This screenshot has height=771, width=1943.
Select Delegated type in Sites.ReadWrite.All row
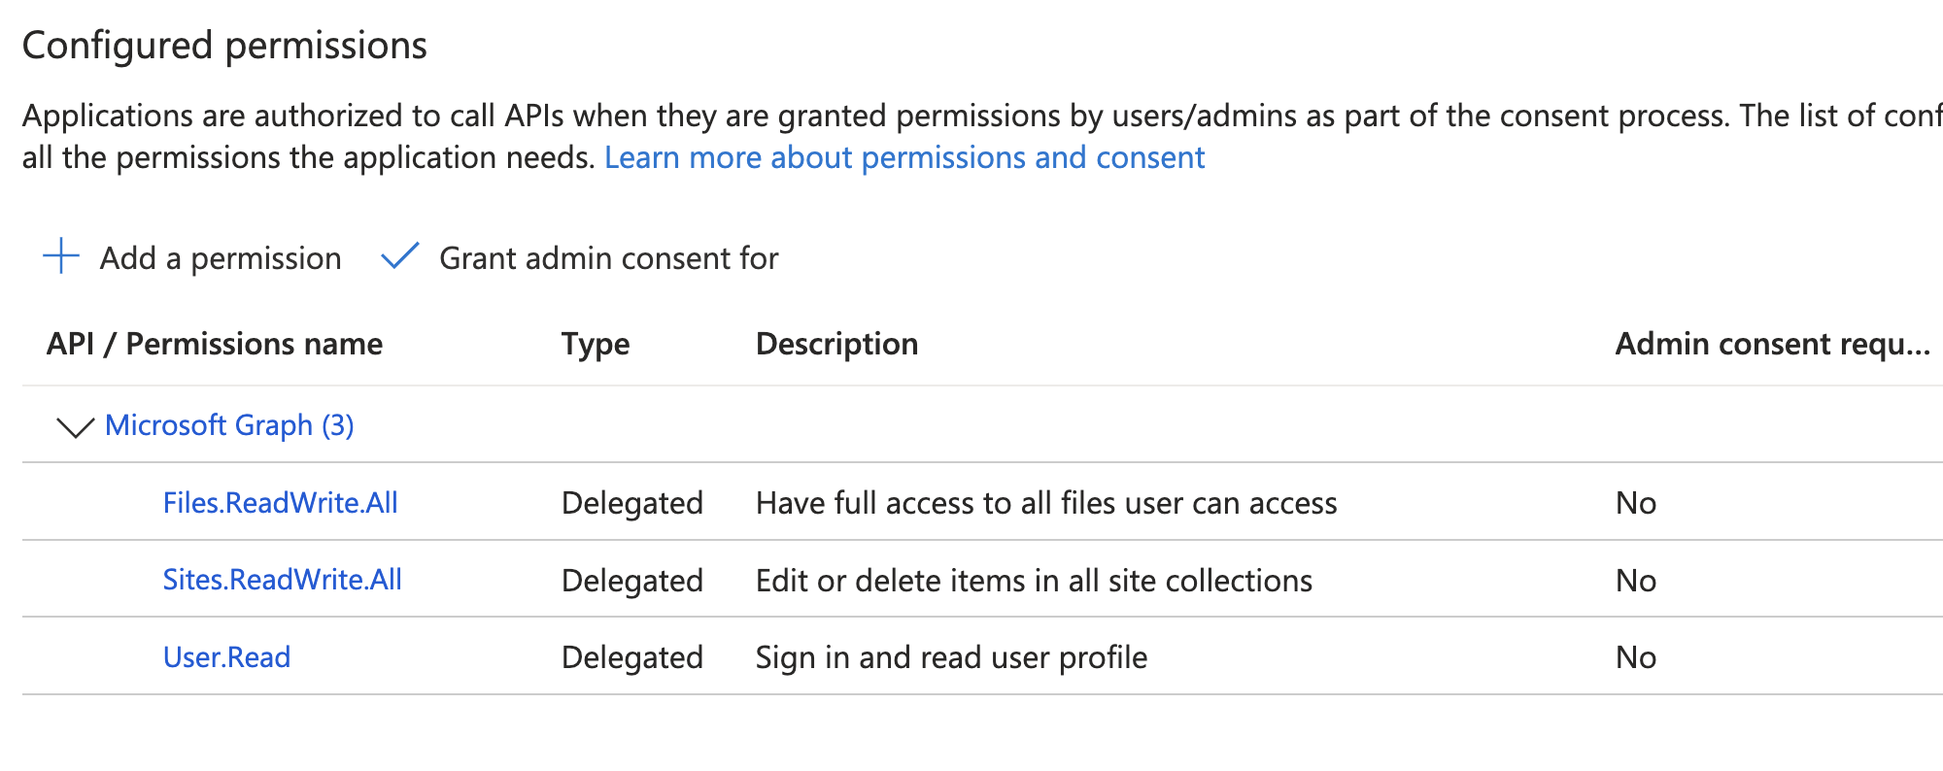coord(632,581)
